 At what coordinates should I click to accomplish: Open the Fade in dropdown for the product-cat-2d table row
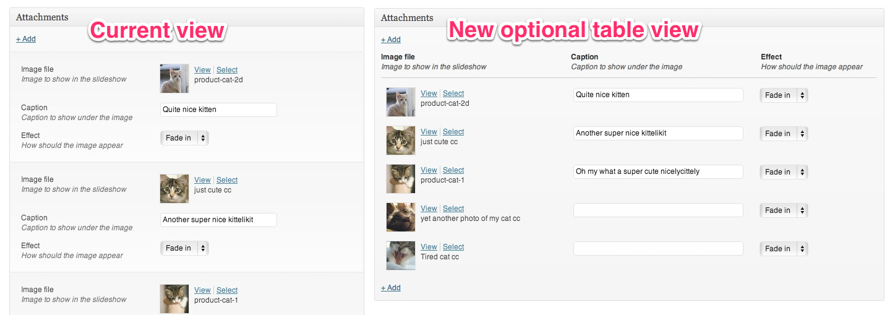click(784, 95)
